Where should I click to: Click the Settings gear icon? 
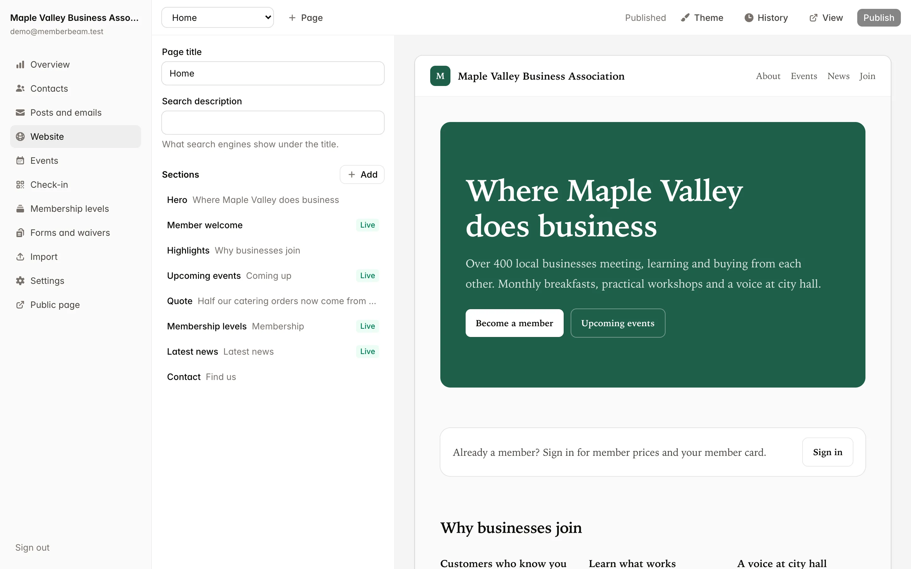(20, 281)
